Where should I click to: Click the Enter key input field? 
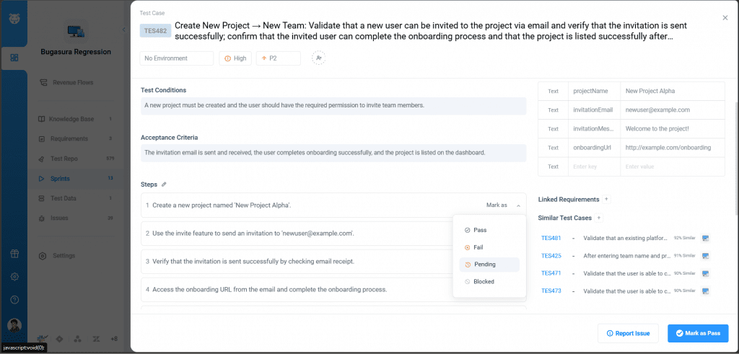(x=594, y=167)
